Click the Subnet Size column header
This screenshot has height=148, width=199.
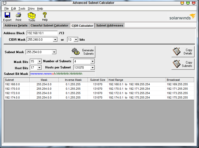point(98,80)
